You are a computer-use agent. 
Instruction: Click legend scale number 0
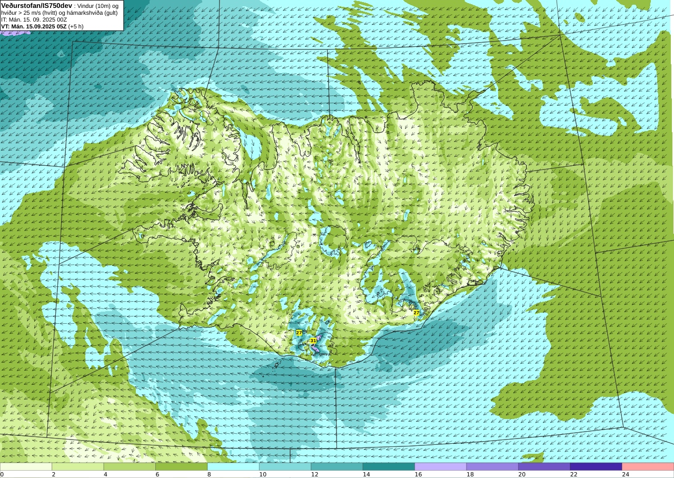tap(2, 474)
